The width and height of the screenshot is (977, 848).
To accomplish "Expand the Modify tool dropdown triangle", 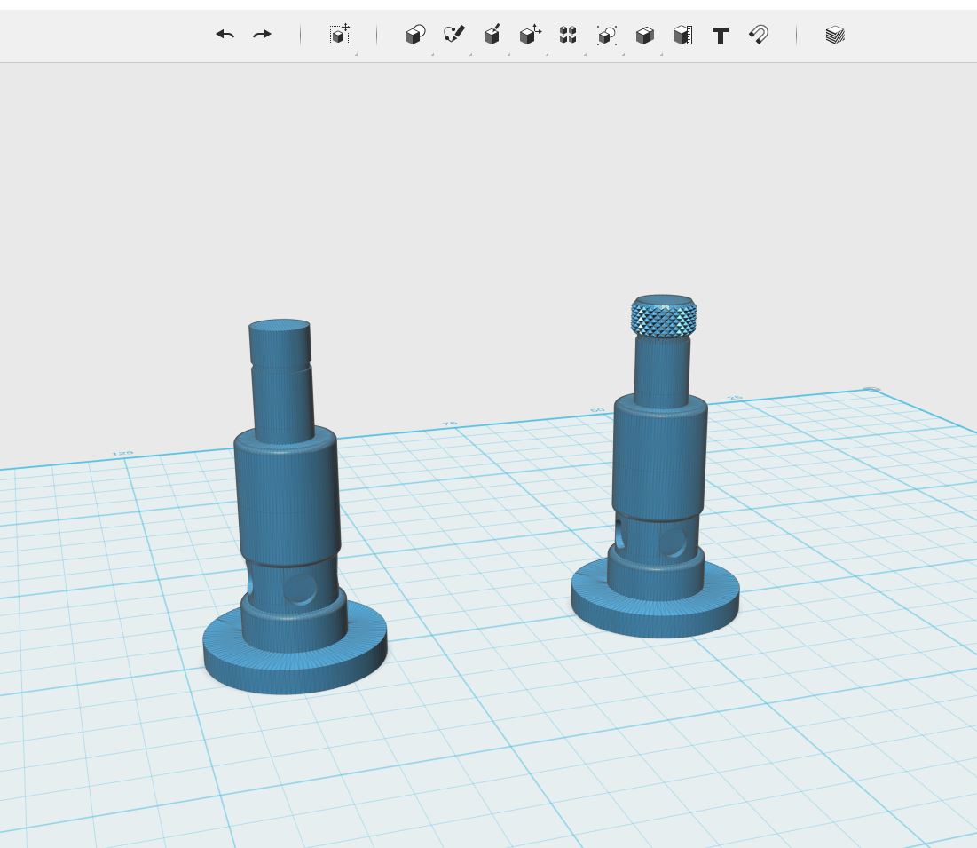I will pos(548,55).
